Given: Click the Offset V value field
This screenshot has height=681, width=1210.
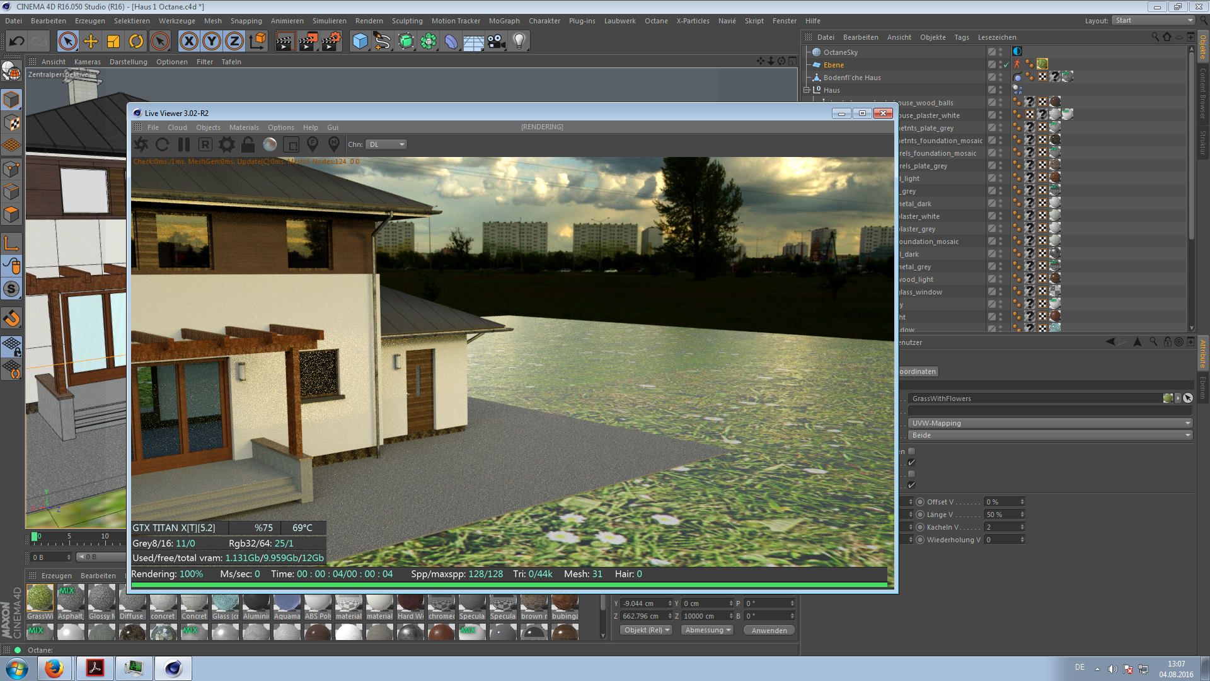Looking at the screenshot, I should tap(1001, 502).
